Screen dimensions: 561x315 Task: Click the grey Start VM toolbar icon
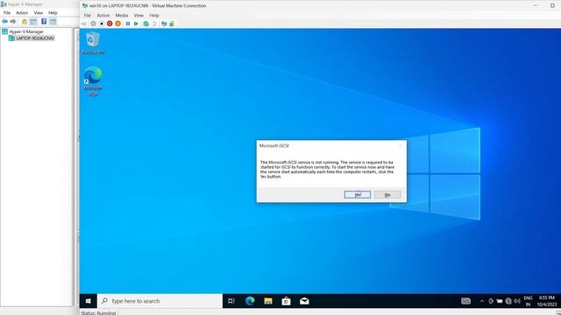coord(94,24)
